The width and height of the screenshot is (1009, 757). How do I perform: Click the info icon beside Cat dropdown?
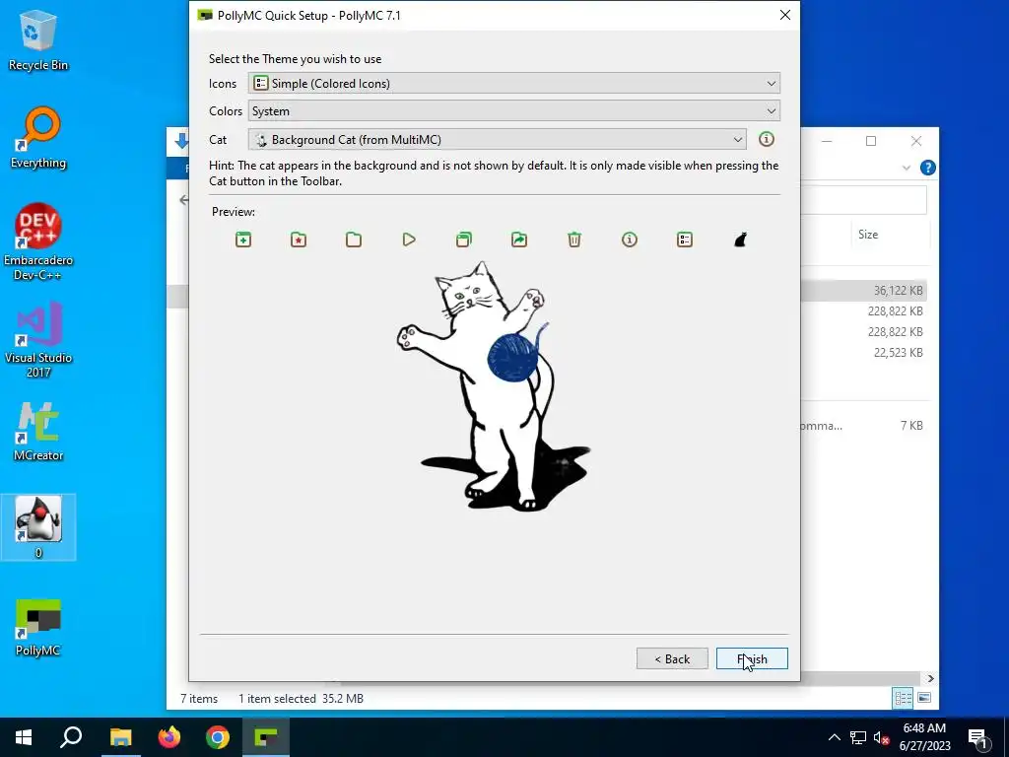pyautogui.click(x=766, y=139)
